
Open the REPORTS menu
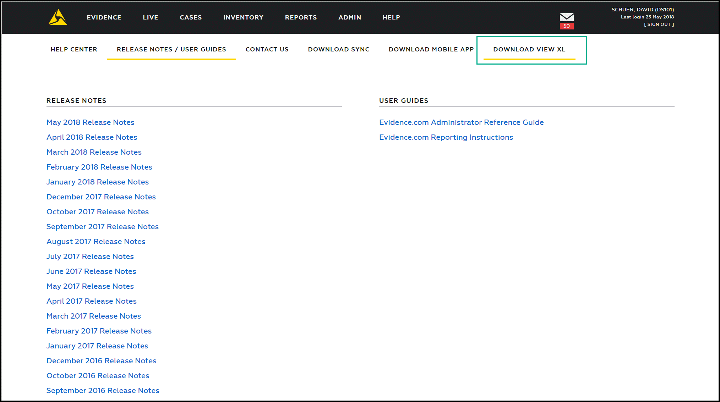301,17
